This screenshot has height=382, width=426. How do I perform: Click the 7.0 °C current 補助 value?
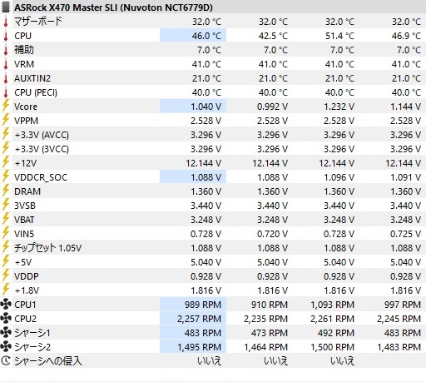(x=209, y=50)
